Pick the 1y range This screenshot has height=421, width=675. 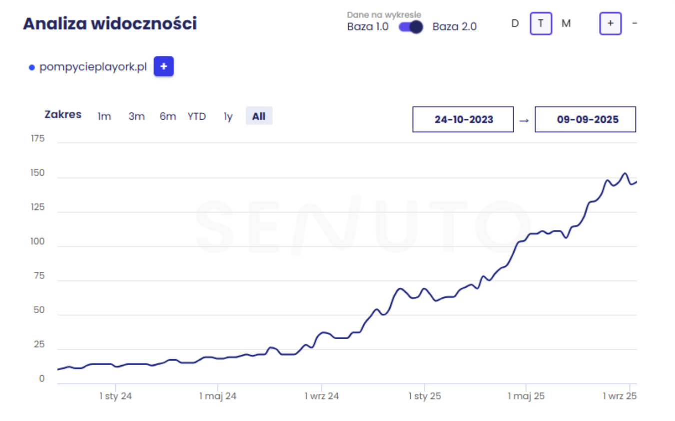(x=228, y=116)
